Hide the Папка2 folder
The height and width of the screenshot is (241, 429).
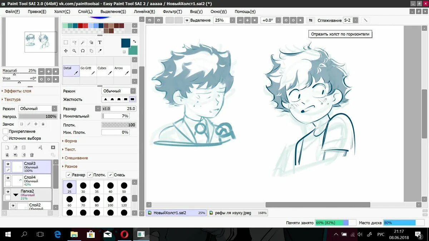coord(8,192)
